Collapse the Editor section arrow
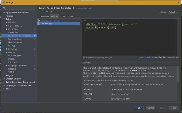Viewport: 182px width, 113px height. point(4,19)
